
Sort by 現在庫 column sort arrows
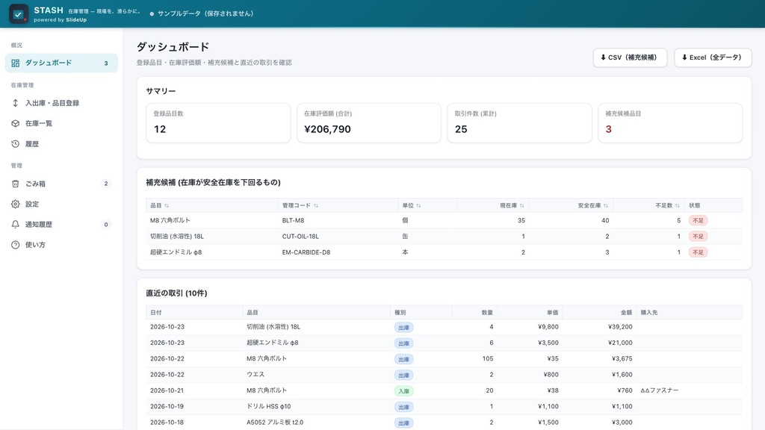coord(522,206)
